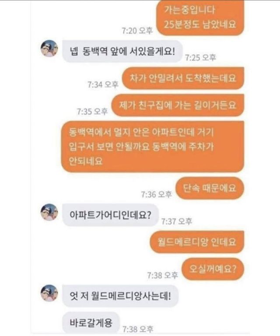Select the orange bubble 오실꺼예요?
The image size is (280, 336).
213,269
